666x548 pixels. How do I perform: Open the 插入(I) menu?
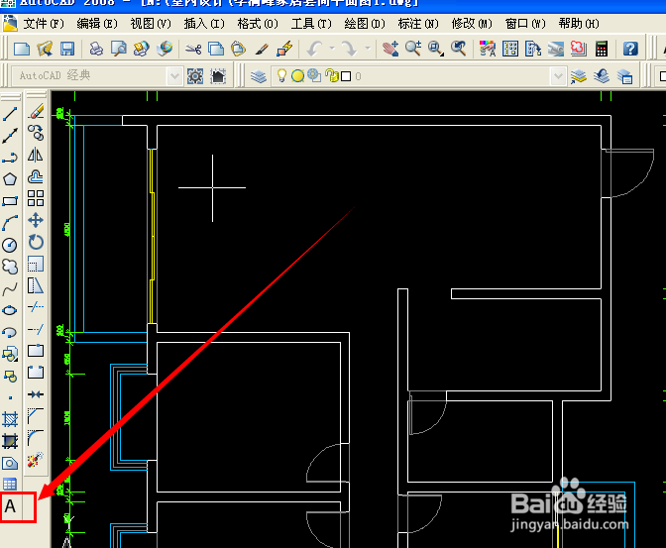(x=204, y=24)
